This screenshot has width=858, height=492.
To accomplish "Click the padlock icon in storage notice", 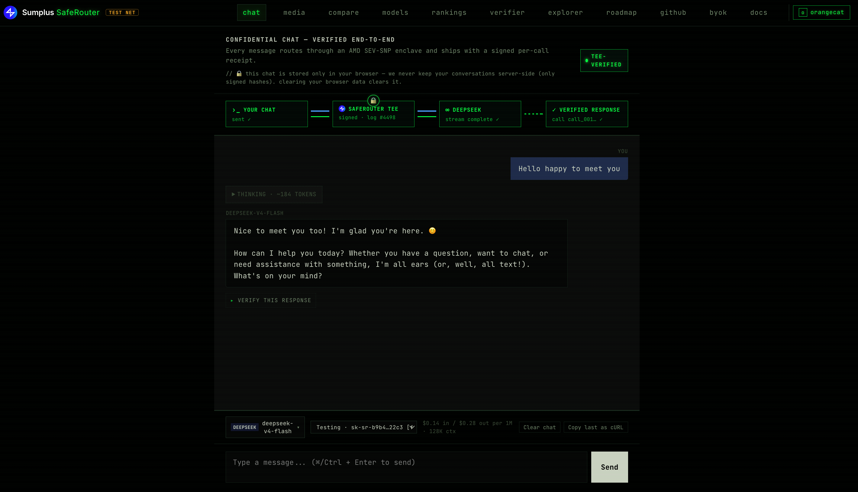I will coord(239,74).
